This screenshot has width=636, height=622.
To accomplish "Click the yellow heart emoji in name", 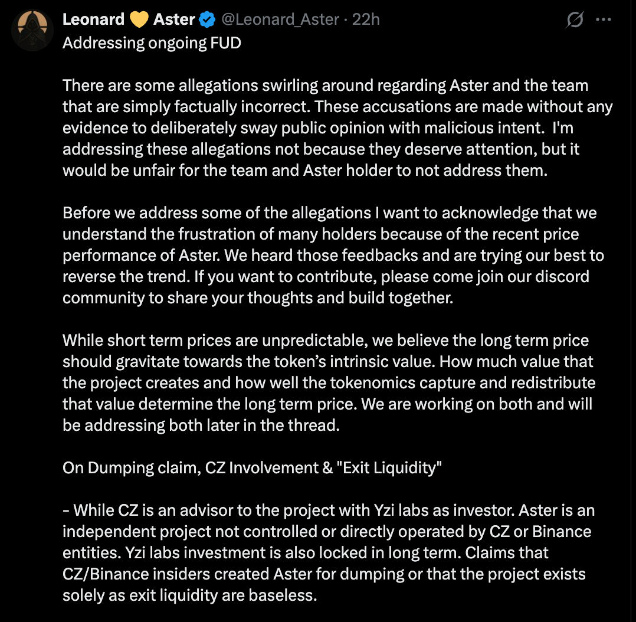I will pos(139,19).
